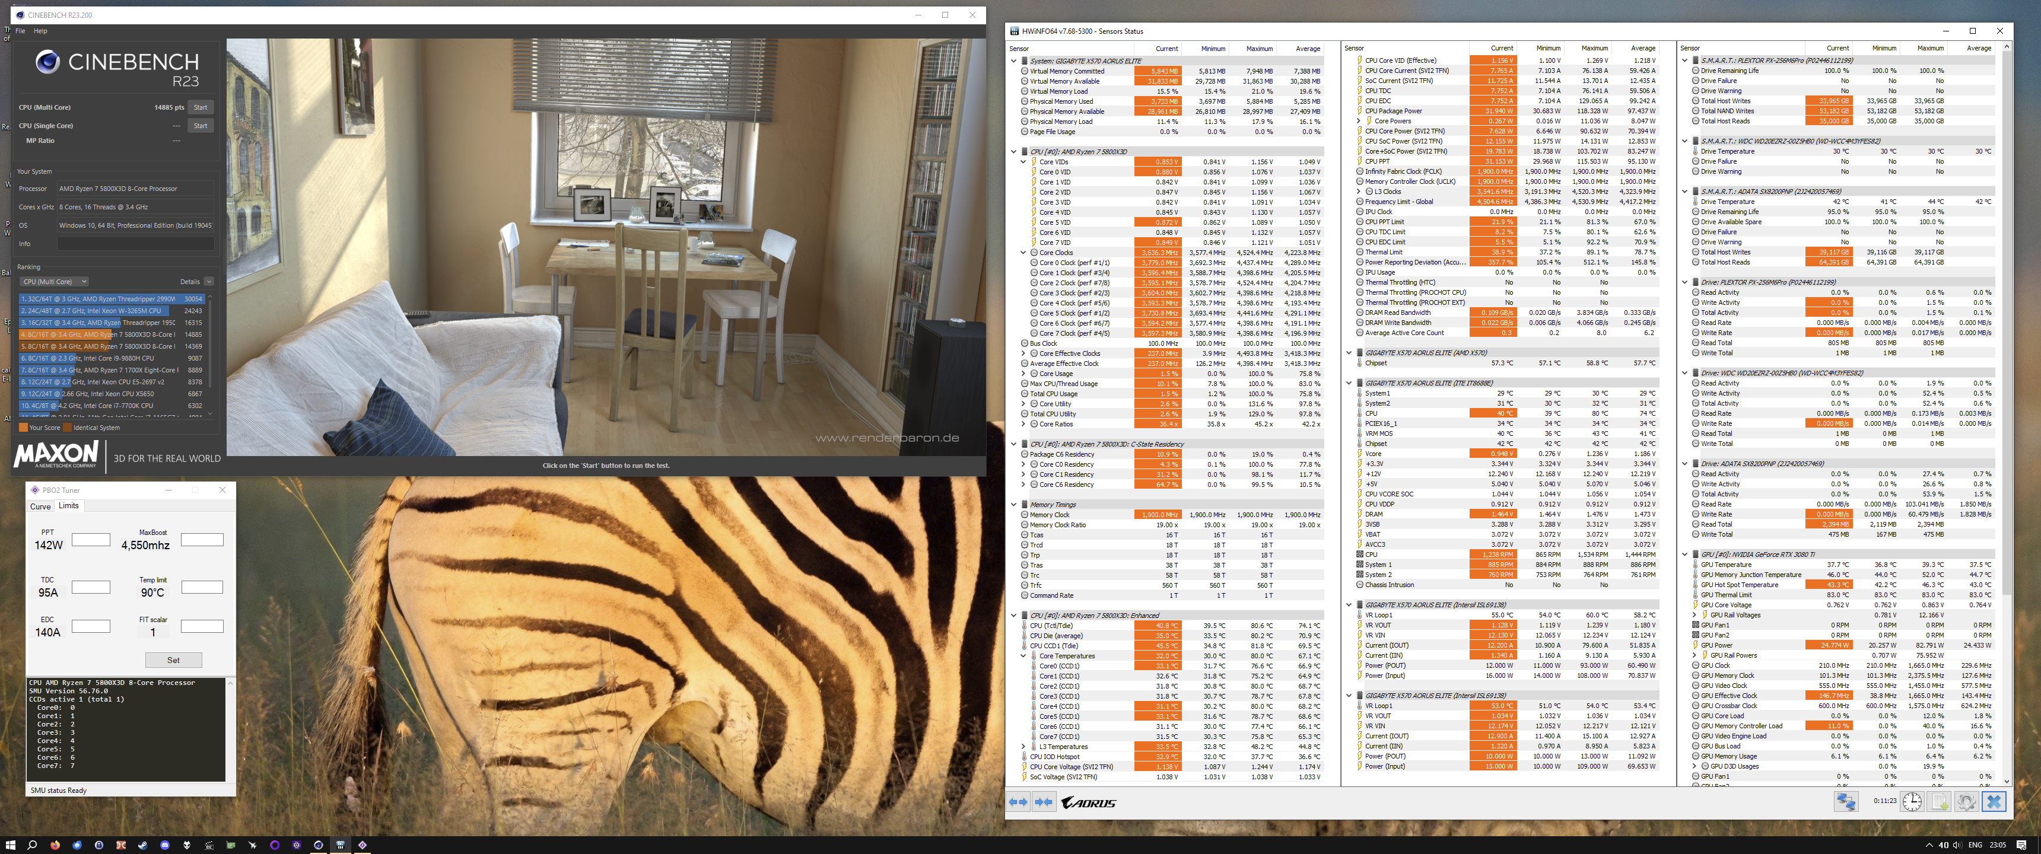Click Your Score orange legend swatch
This screenshot has width=2041, height=854.
click(x=24, y=427)
